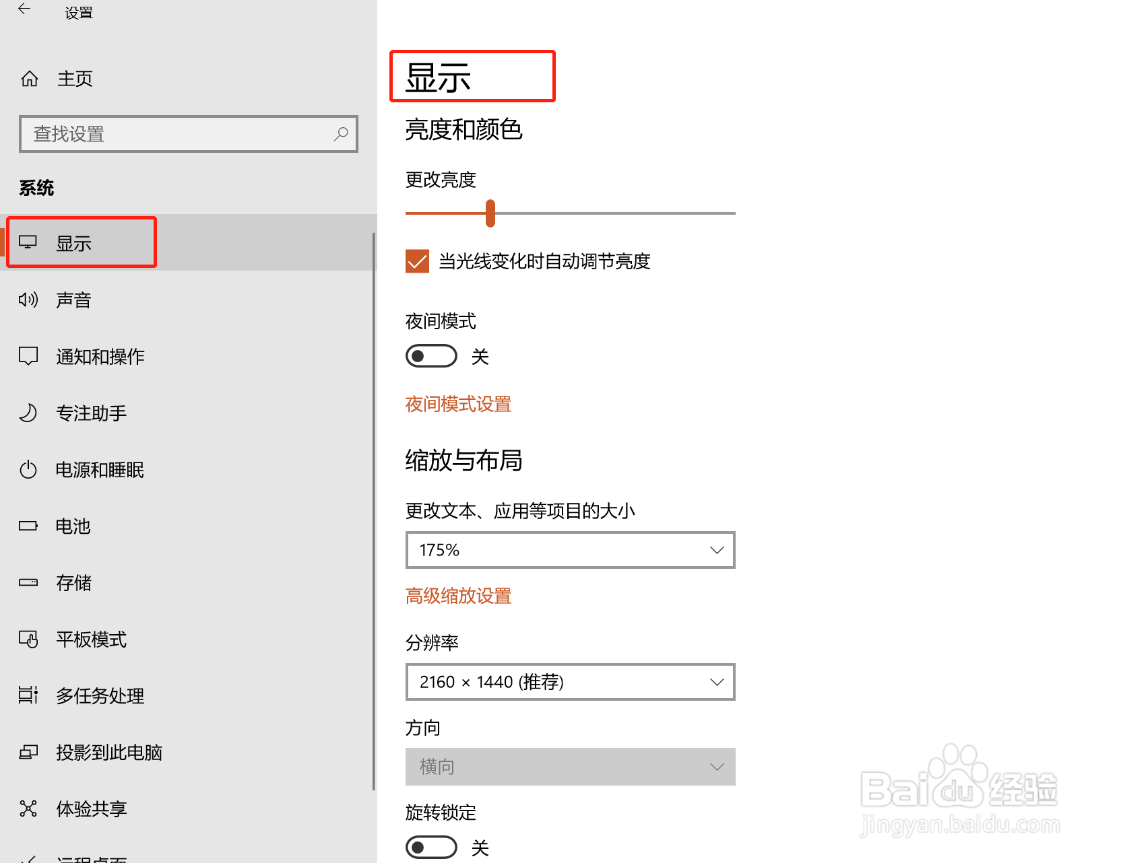Toggle the 旋转锁定 rotation lock switch
The width and height of the screenshot is (1121, 863).
click(431, 847)
